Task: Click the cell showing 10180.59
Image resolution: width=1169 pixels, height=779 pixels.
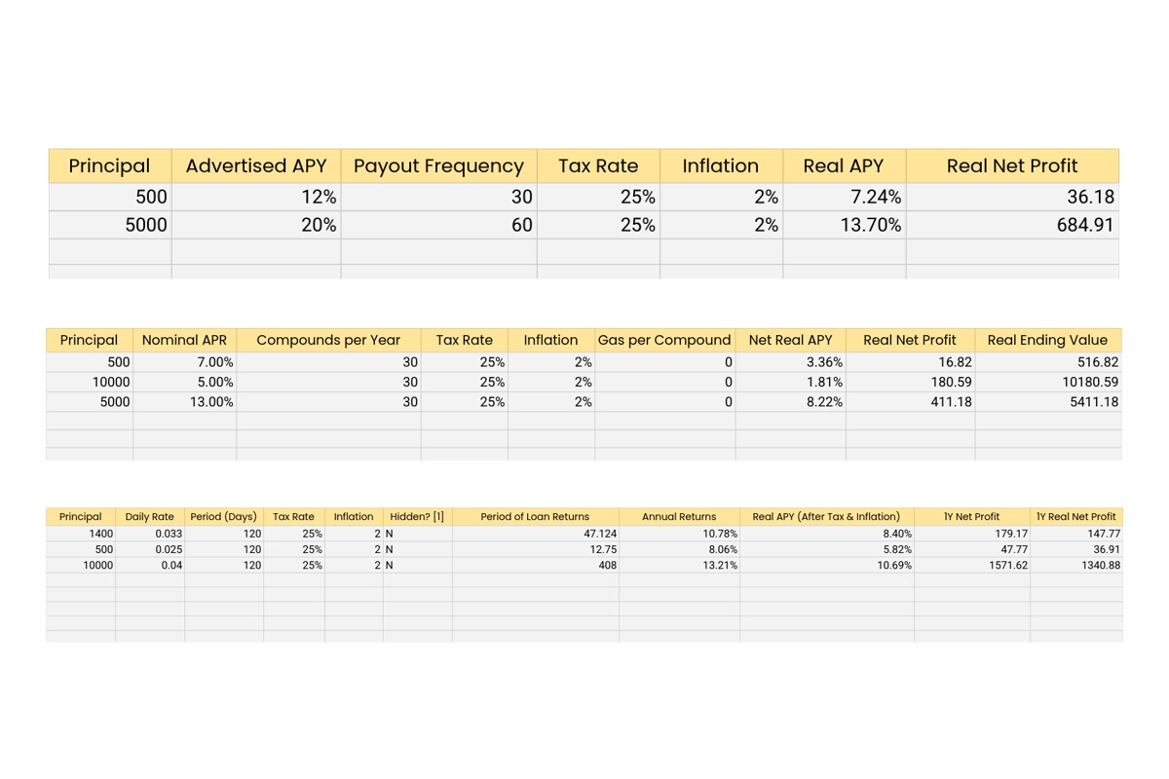Action: [1047, 382]
